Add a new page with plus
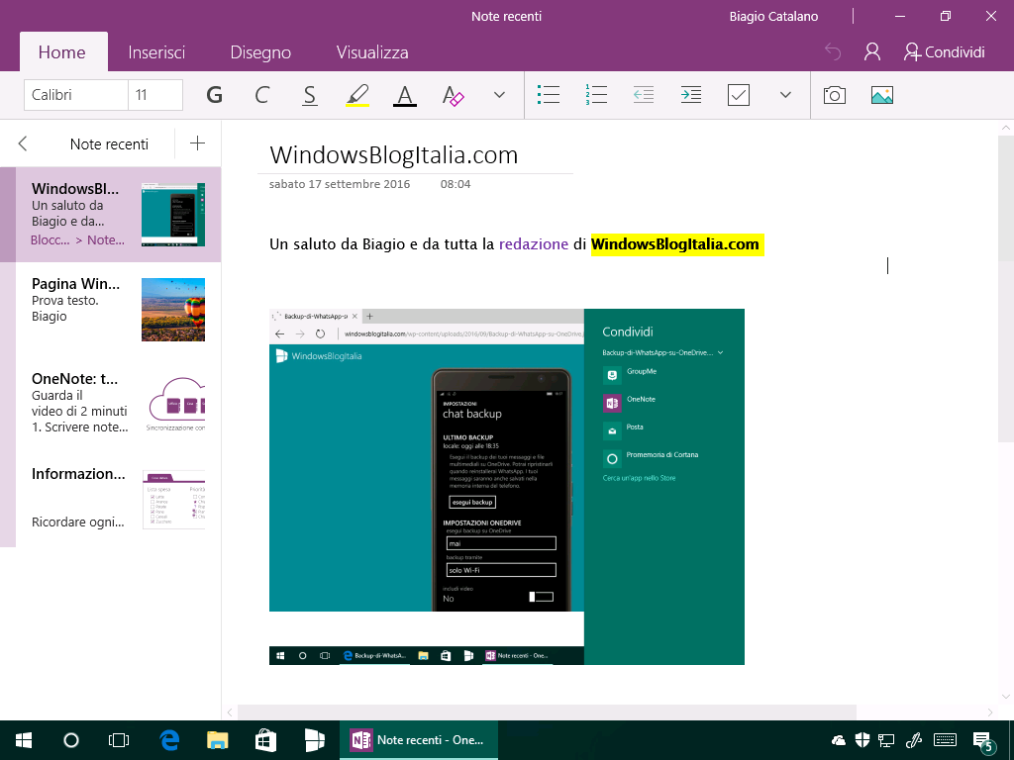 197,143
